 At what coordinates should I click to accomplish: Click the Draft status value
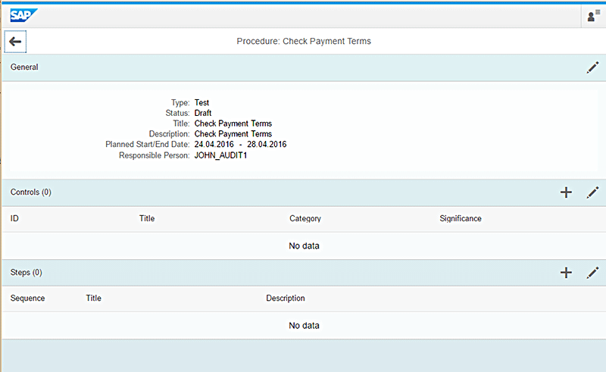(x=203, y=113)
